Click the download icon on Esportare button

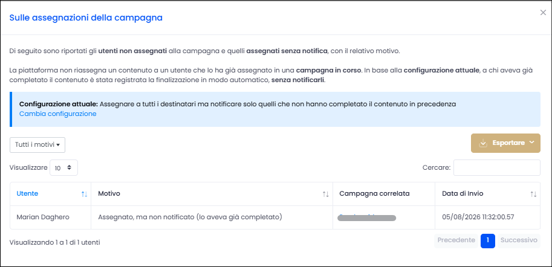point(483,143)
